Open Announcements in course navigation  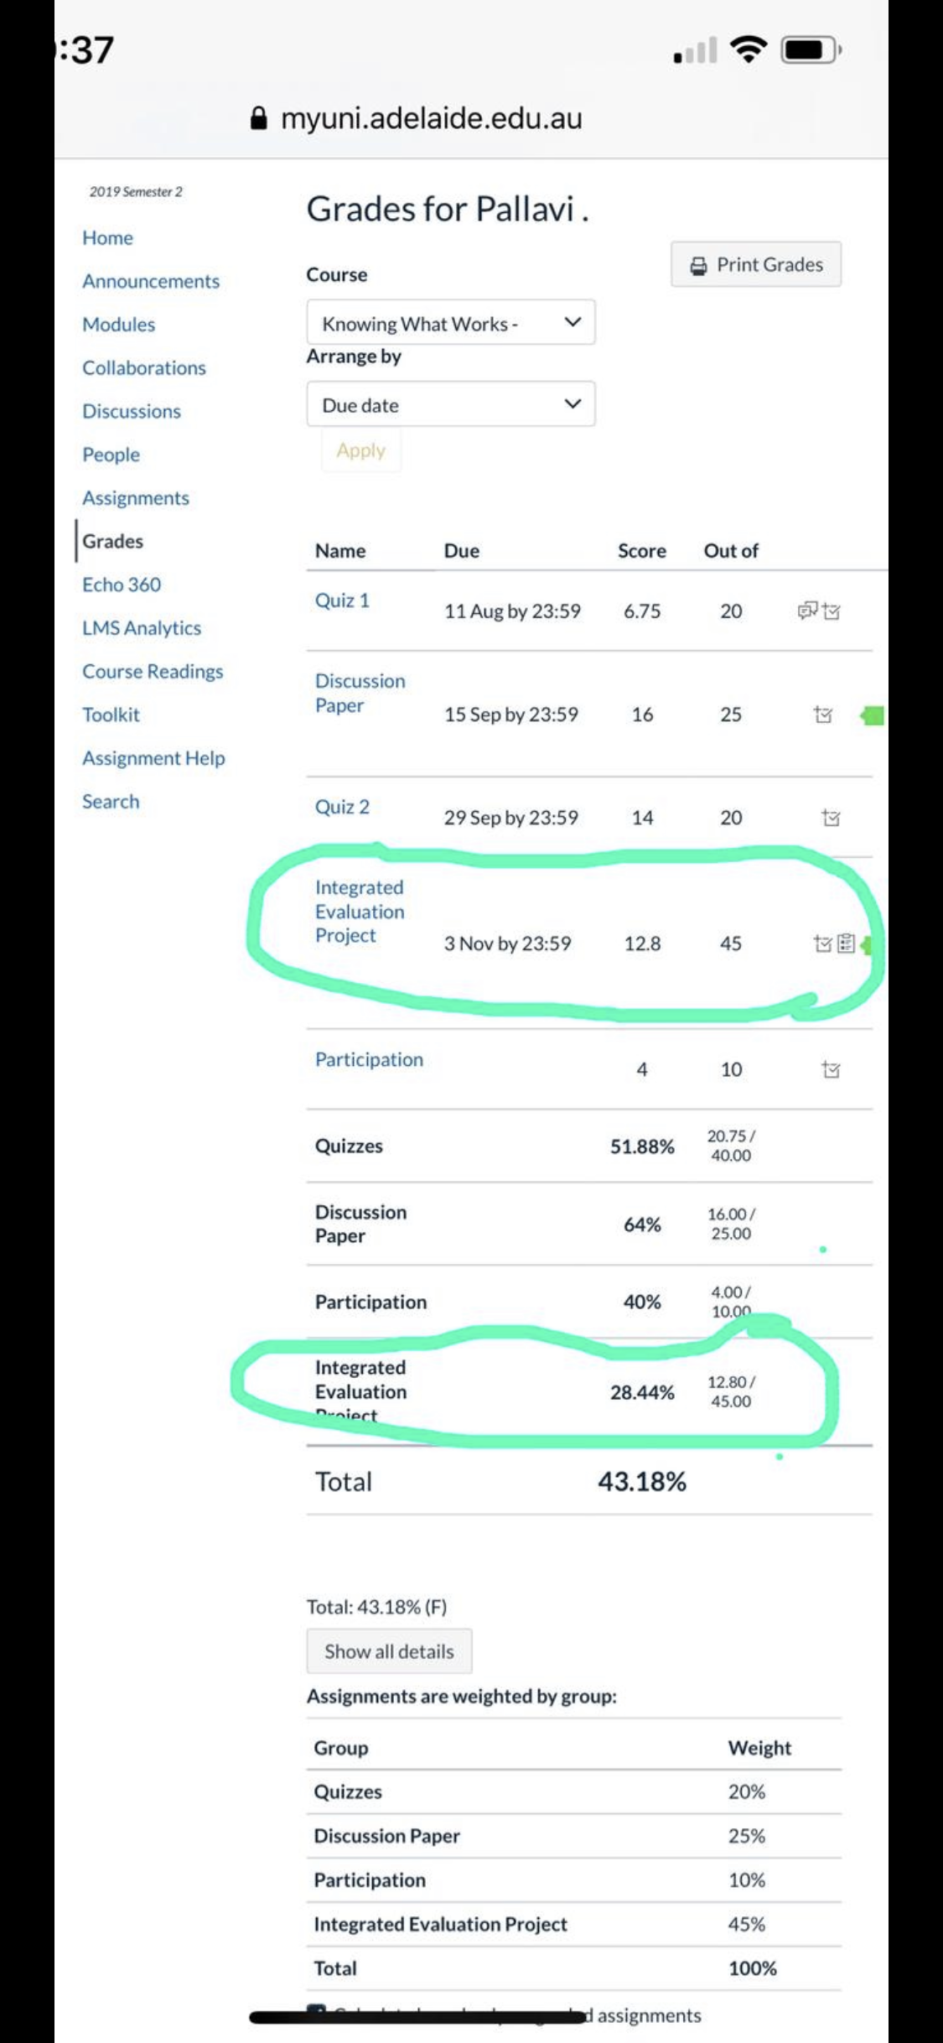tap(151, 281)
